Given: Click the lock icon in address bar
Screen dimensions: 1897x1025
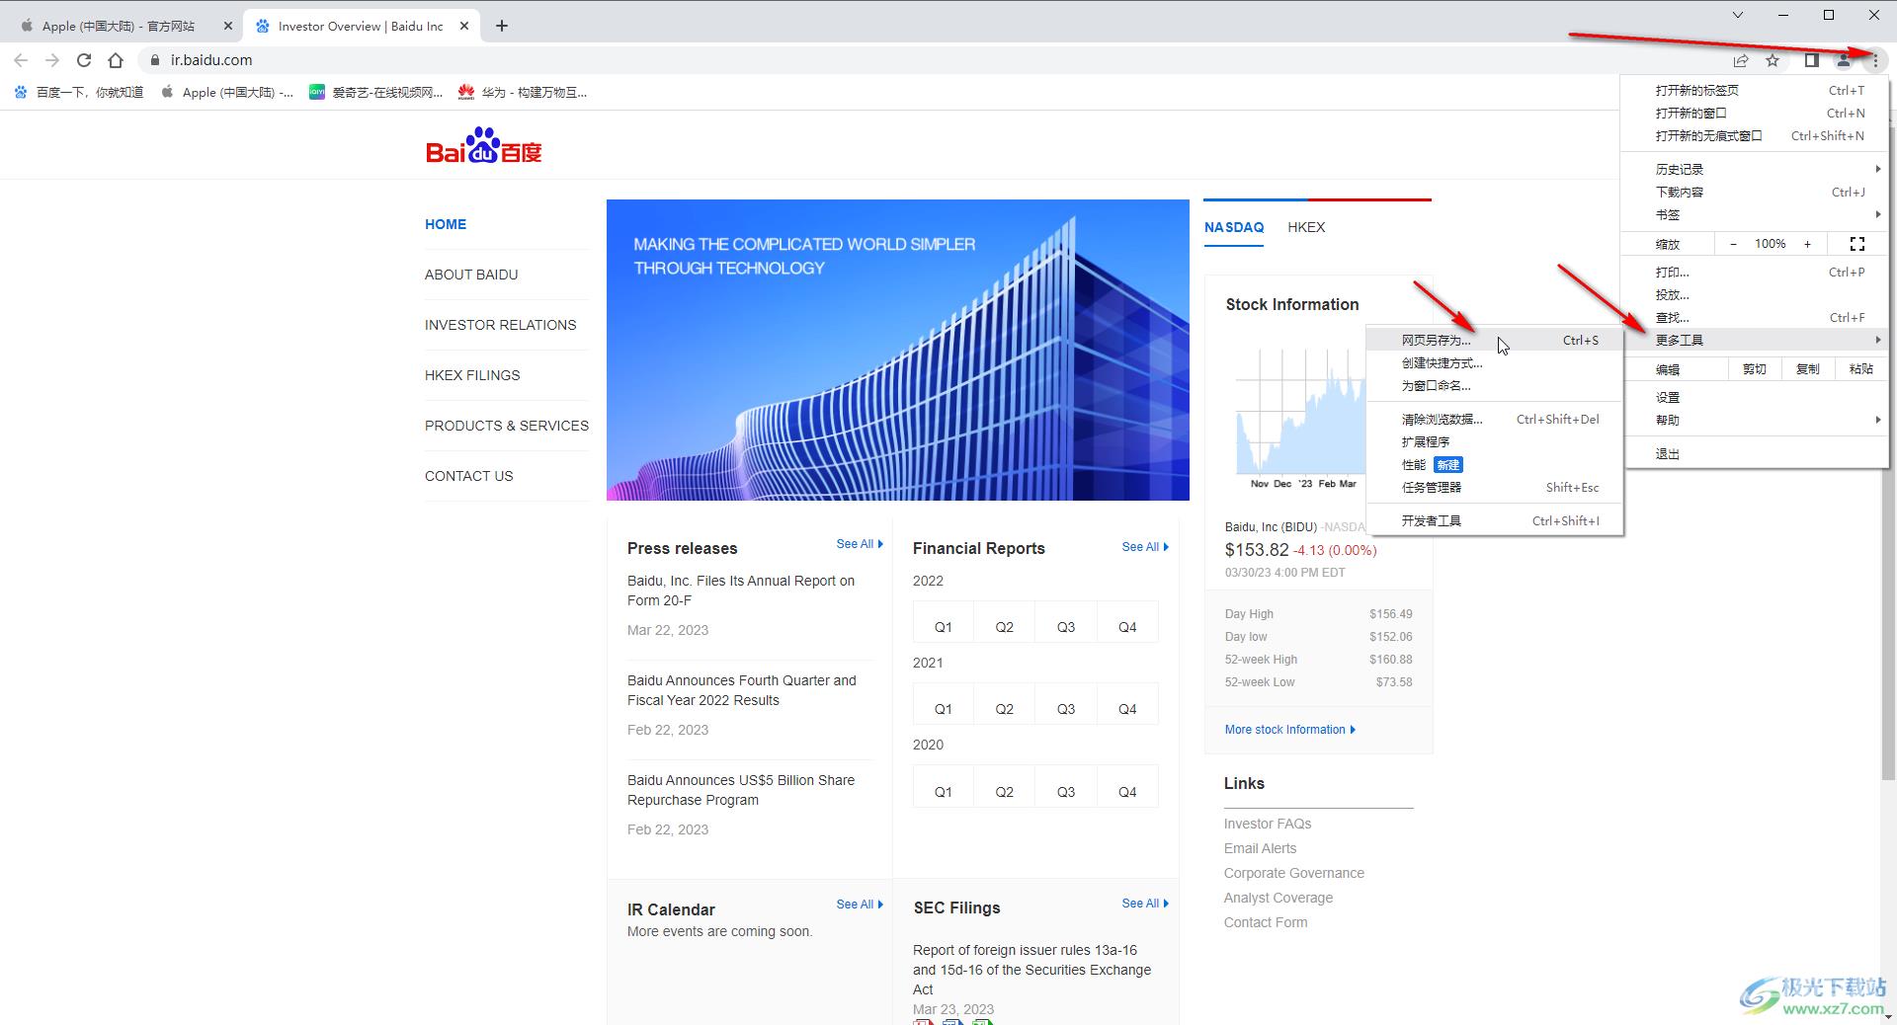Looking at the screenshot, I should pos(154,60).
